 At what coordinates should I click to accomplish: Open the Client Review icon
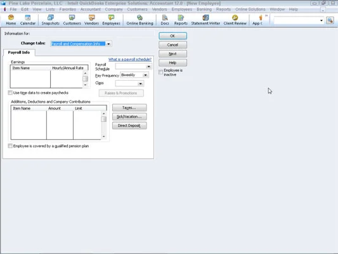tap(235, 20)
